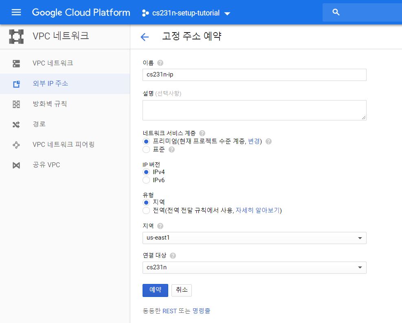This screenshot has width=402, height=323.
Task: Click the help icon next to 이름
Action: (160, 63)
